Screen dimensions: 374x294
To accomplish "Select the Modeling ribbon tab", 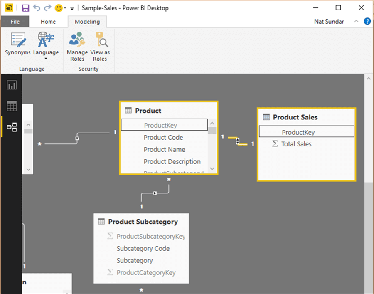I will point(87,22).
